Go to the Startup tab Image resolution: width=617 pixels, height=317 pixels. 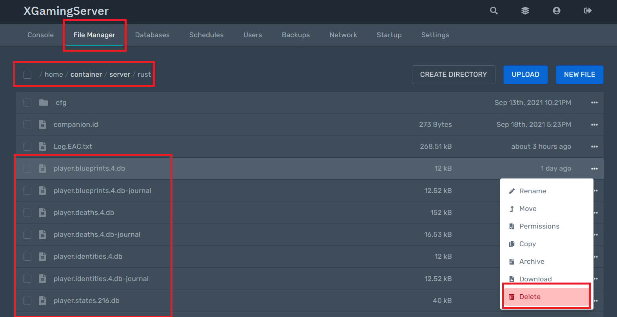point(389,35)
